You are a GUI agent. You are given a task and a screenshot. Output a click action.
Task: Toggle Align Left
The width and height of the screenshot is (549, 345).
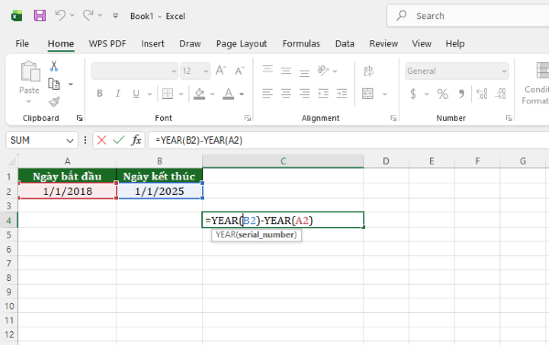[267, 93]
